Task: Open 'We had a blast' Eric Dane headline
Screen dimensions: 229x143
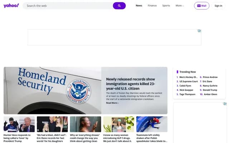Action: [x=52, y=138]
